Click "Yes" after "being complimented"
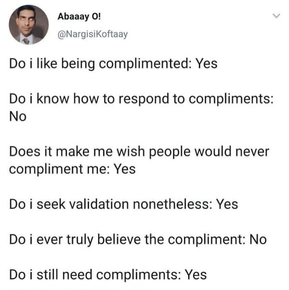This screenshot has width=289, height=290. coord(206,64)
